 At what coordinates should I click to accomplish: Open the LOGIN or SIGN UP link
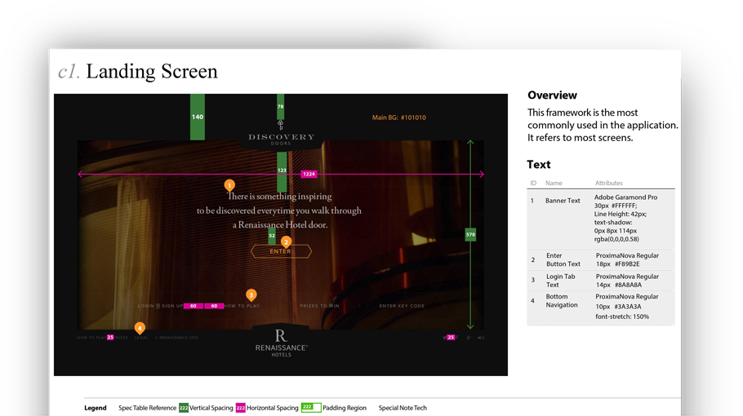click(160, 306)
